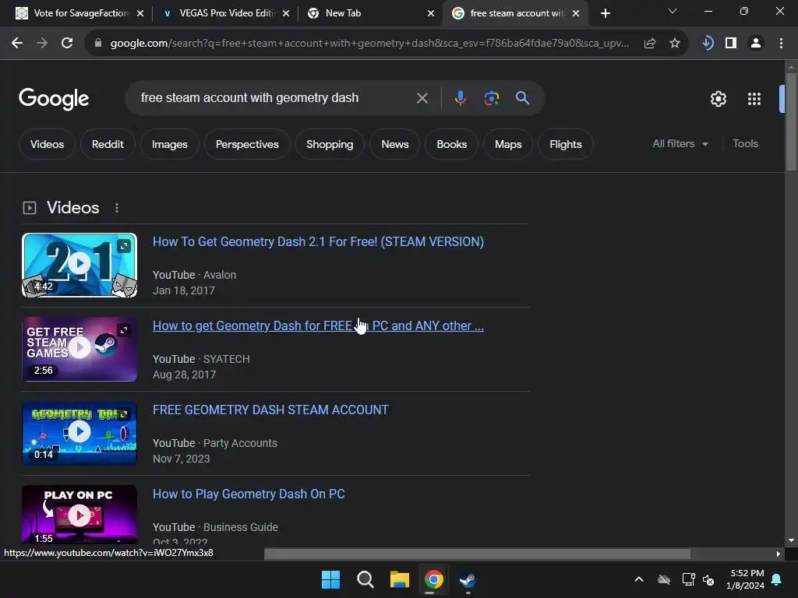Click the vertical page scrollbar
Image resolution: width=798 pixels, height=598 pixels.
click(791, 122)
